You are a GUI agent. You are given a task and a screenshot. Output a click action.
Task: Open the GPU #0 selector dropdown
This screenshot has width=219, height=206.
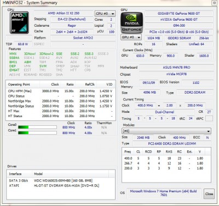click(x=131, y=37)
